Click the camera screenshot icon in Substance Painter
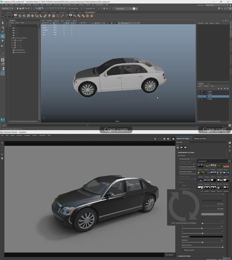 coord(173,139)
